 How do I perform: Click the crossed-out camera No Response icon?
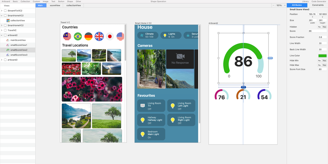(x=180, y=57)
